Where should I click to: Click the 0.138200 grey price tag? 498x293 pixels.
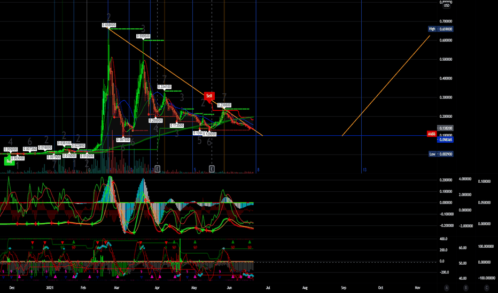(445, 128)
